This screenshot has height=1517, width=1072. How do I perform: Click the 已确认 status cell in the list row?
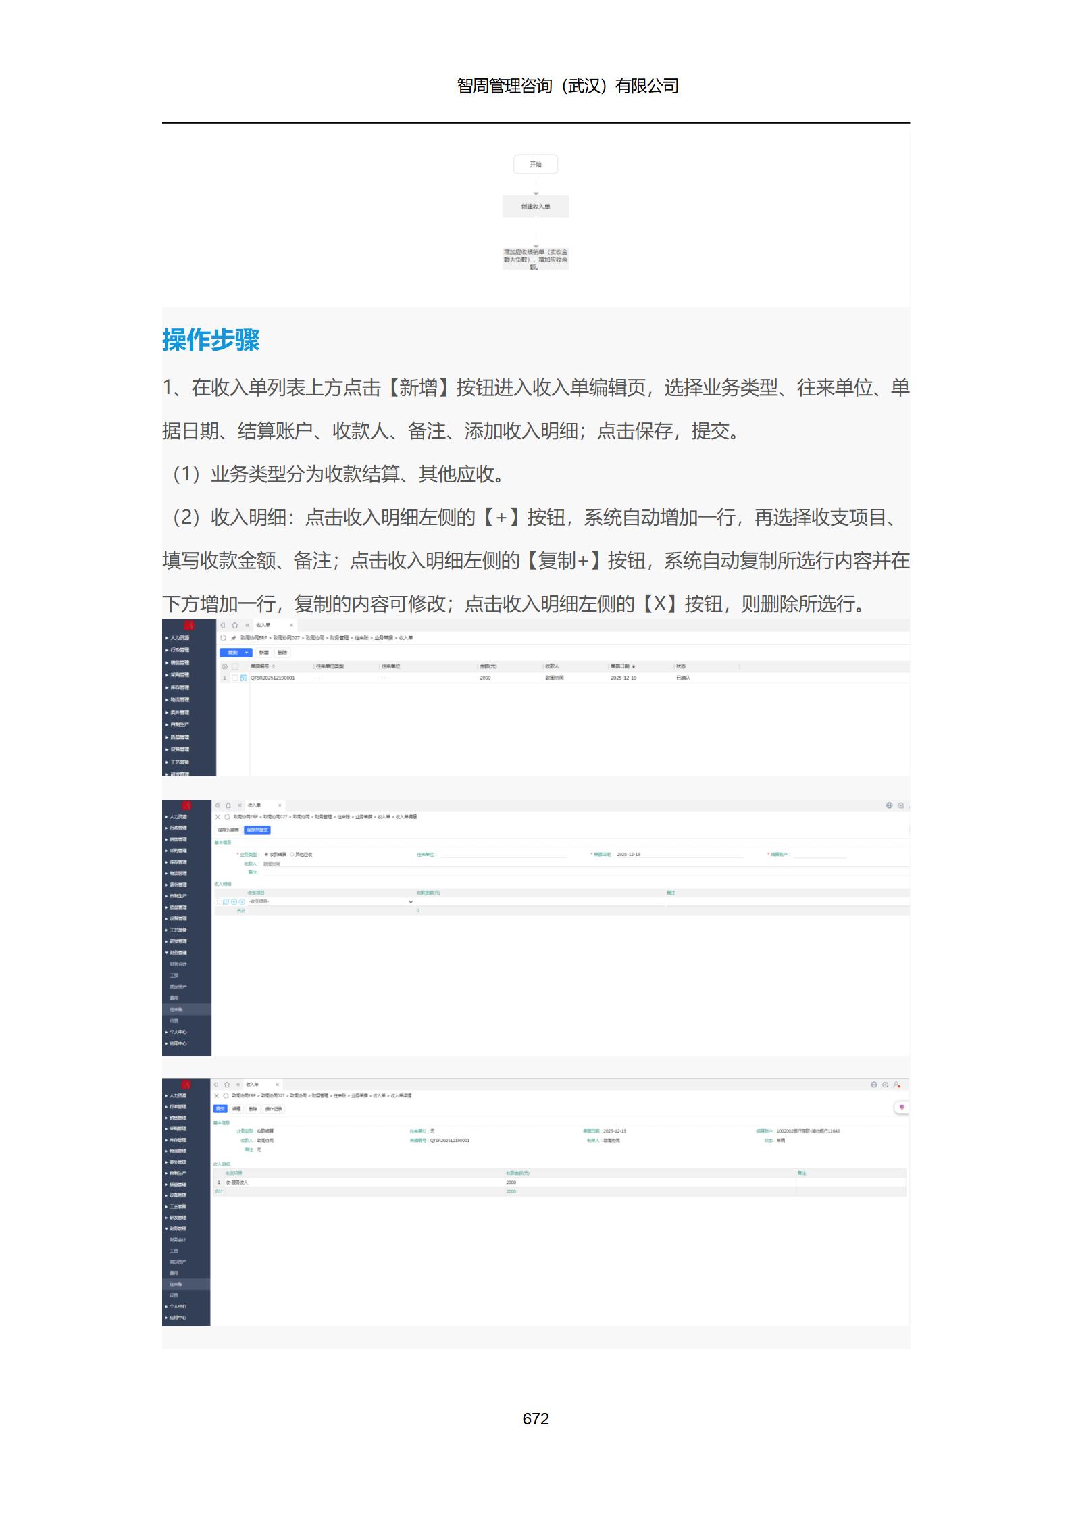coord(683,678)
